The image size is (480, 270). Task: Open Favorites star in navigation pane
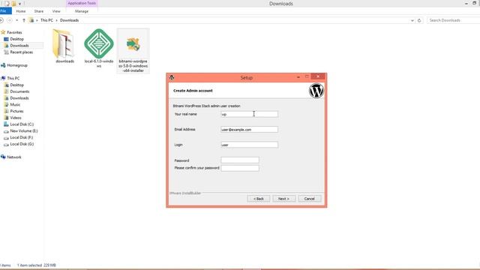pos(3,32)
